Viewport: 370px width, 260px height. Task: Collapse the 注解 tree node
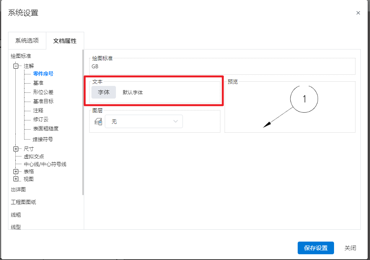16,66
